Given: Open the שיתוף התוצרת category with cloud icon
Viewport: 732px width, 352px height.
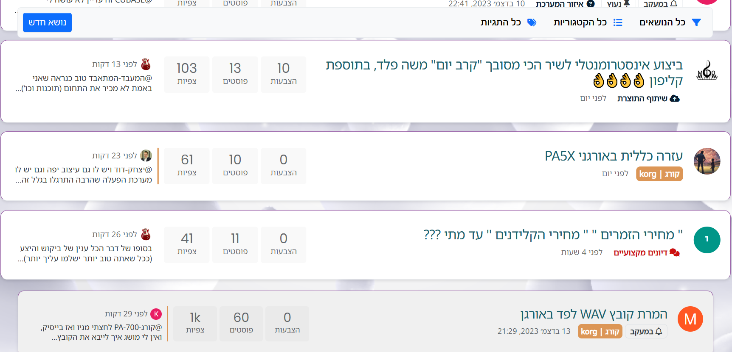Looking at the screenshot, I should [648, 98].
